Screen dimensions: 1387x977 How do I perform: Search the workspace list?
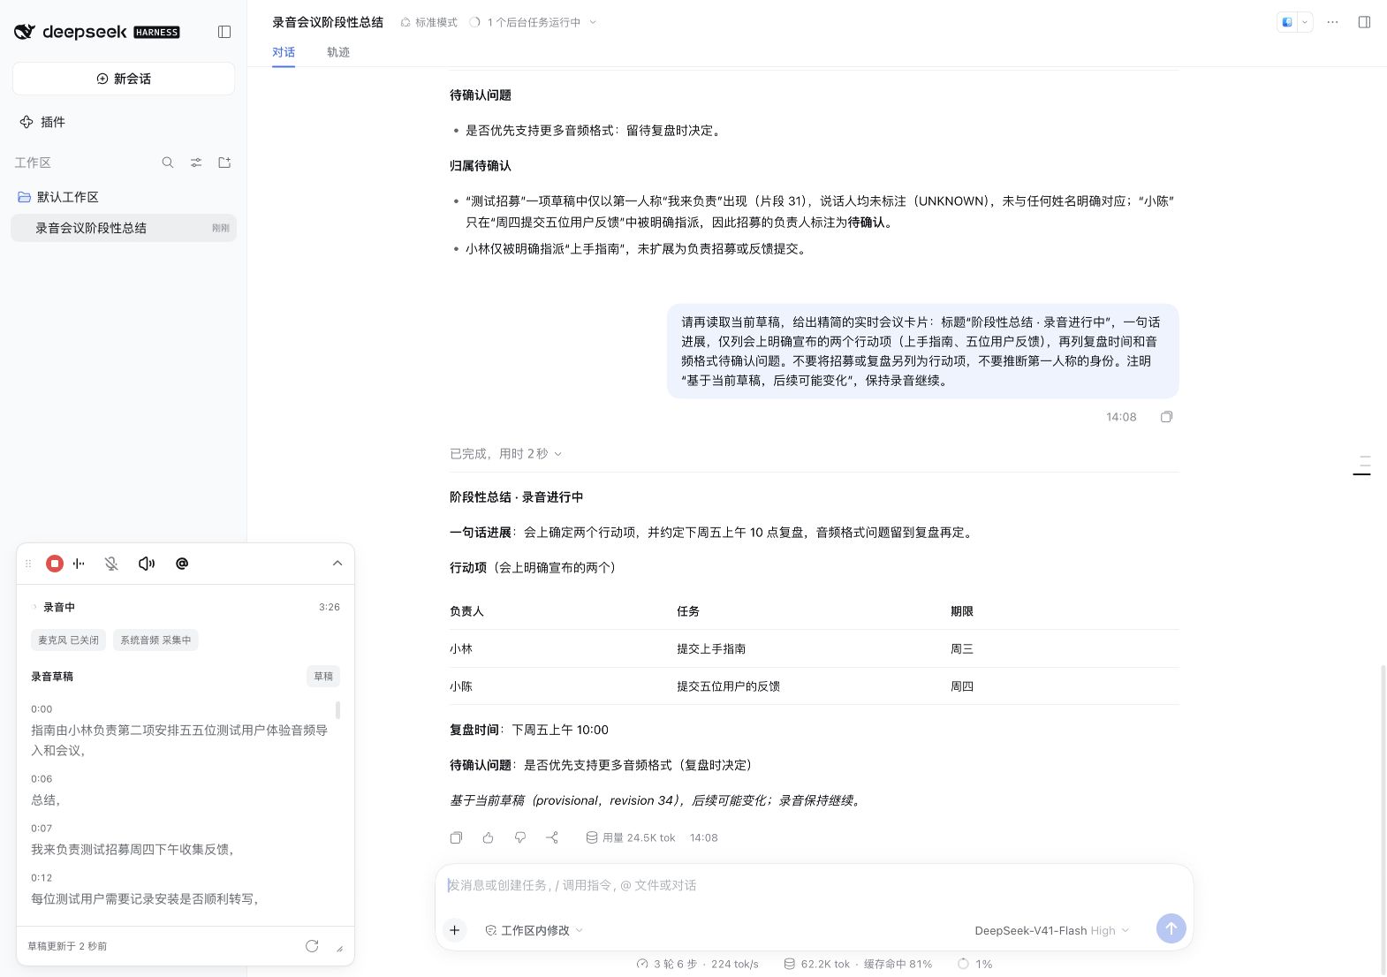coord(168,163)
